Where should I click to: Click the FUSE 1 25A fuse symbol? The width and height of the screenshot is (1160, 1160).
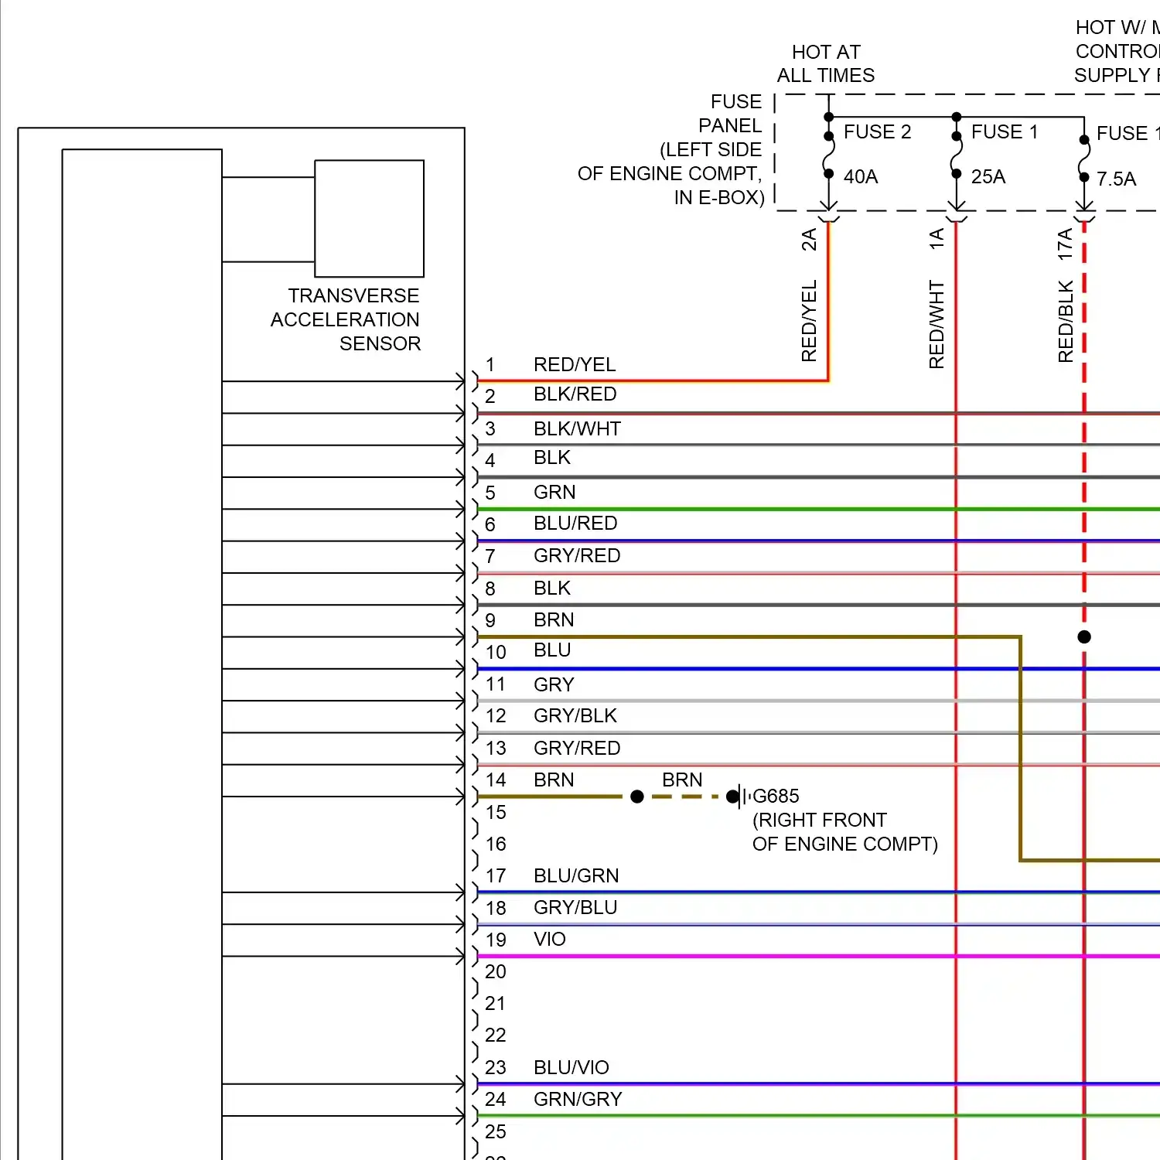(x=957, y=155)
